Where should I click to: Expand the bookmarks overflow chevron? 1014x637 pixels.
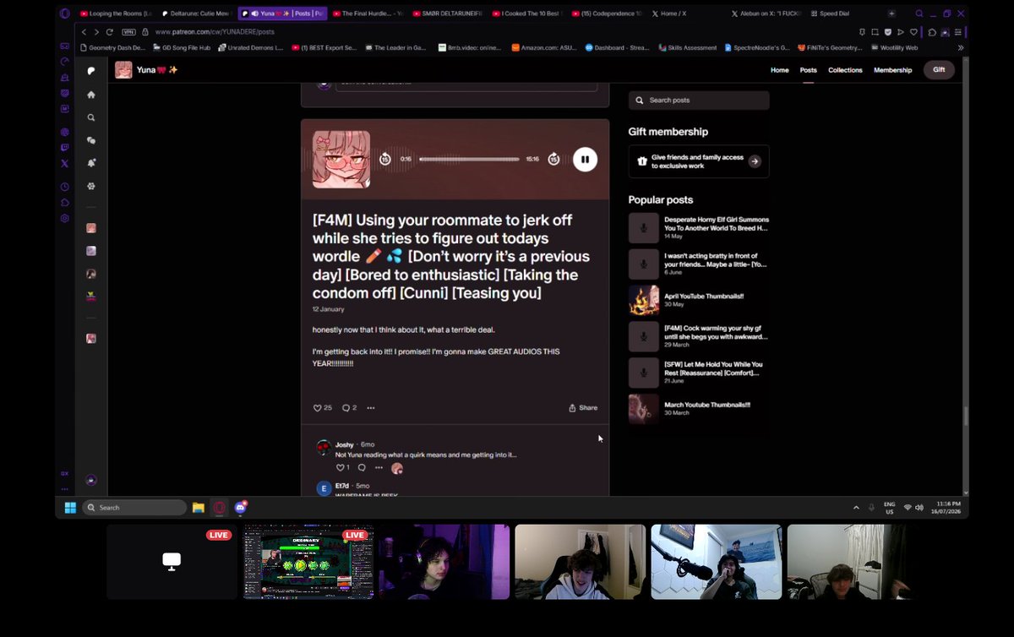(x=960, y=48)
